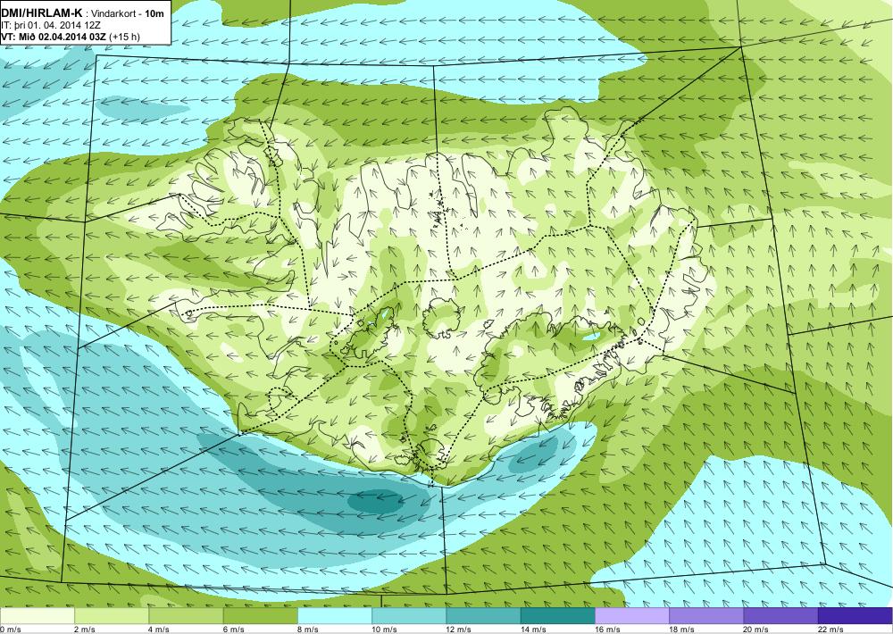Click the "14 m/s" legend label

533,629
